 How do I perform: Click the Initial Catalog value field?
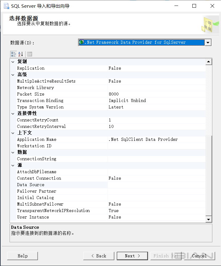click(x=157, y=198)
